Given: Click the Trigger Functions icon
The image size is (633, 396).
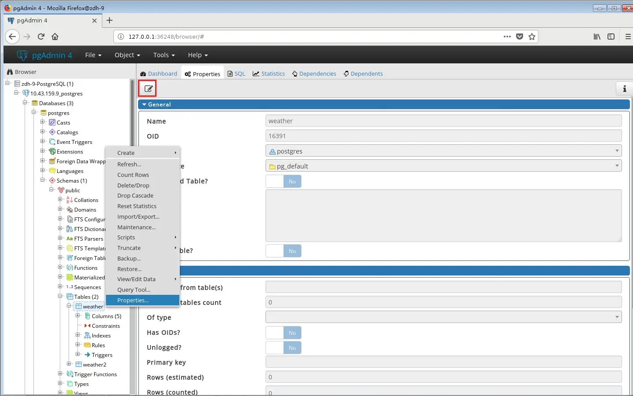Looking at the screenshot, I should (x=70, y=374).
